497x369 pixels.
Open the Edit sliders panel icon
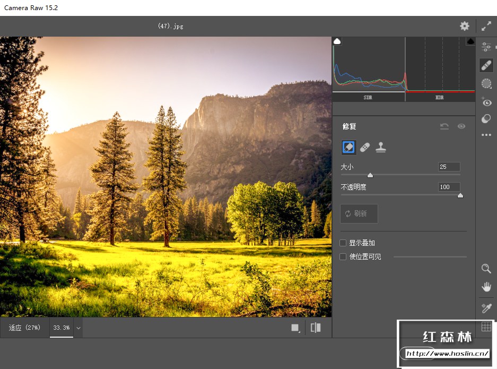click(486, 47)
